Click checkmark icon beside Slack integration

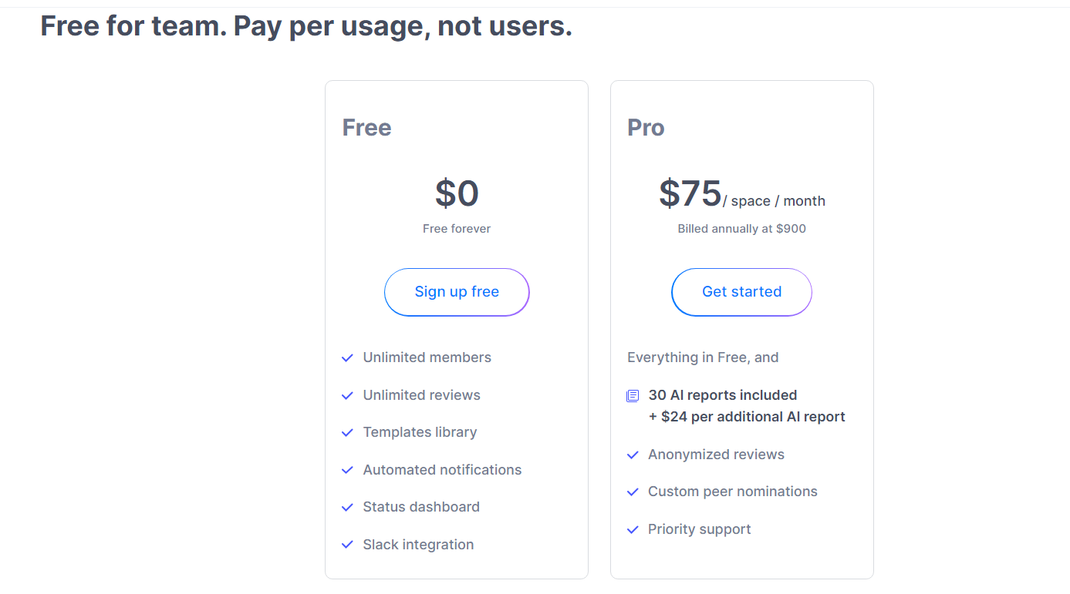(347, 545)
